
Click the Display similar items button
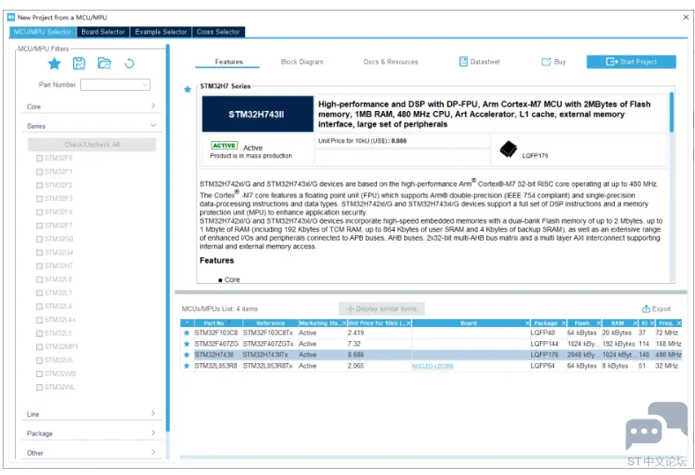pos(381,308)
